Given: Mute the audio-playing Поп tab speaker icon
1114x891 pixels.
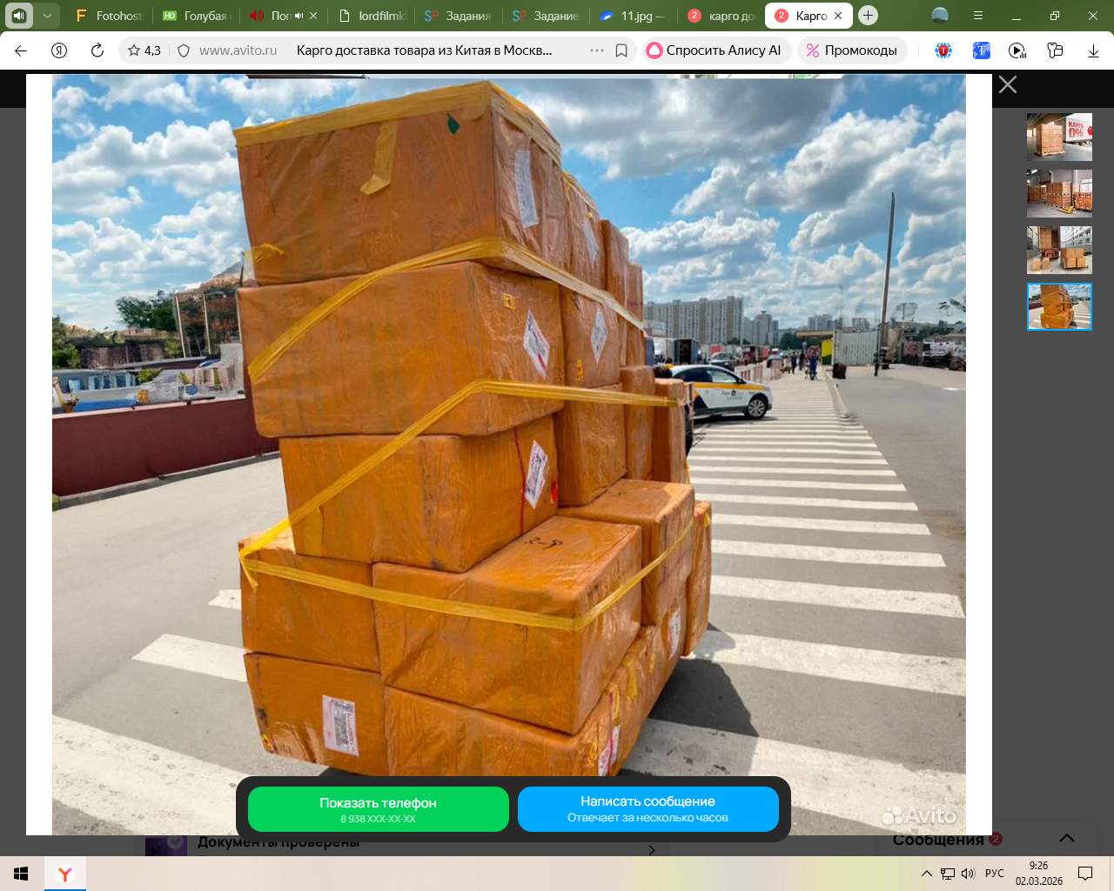Looking at the screenshot, I should point(299,16).
